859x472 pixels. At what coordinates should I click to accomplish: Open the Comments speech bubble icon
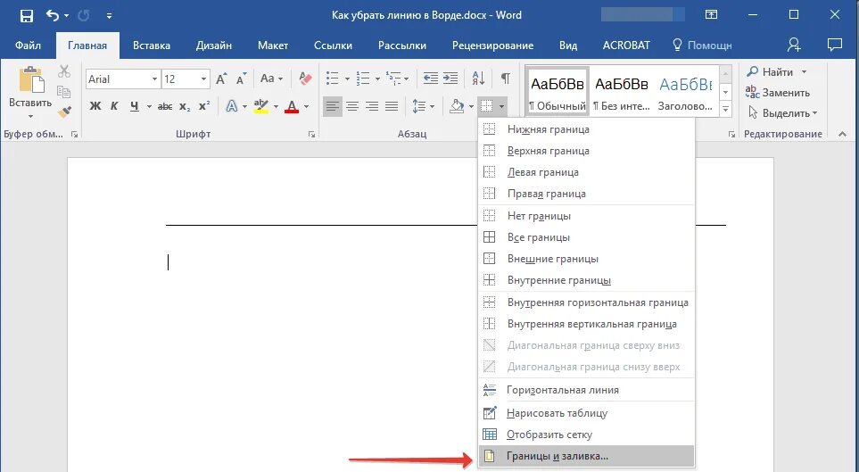834,45
